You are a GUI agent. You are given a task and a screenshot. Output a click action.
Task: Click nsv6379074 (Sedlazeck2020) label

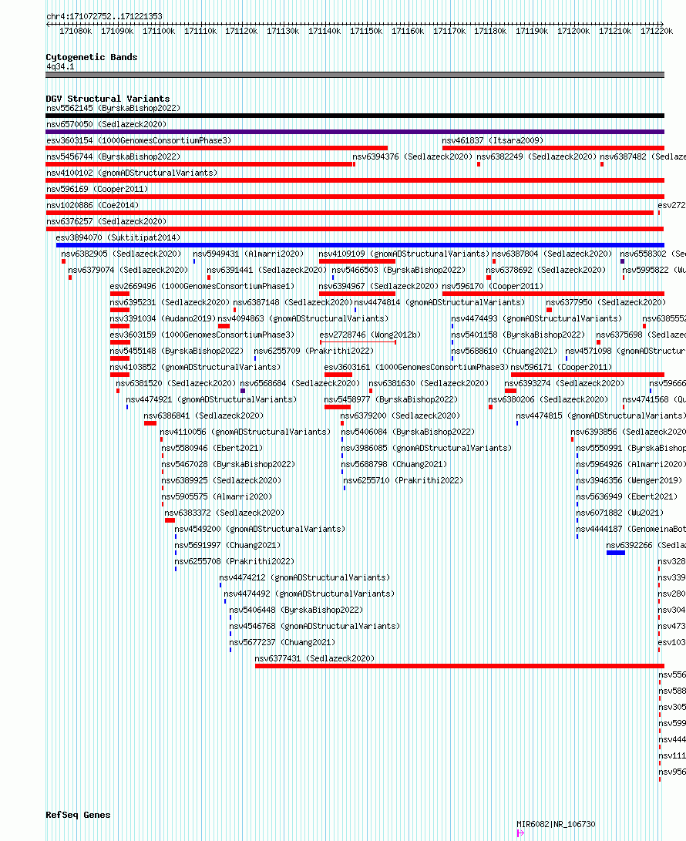click(128, 270)
